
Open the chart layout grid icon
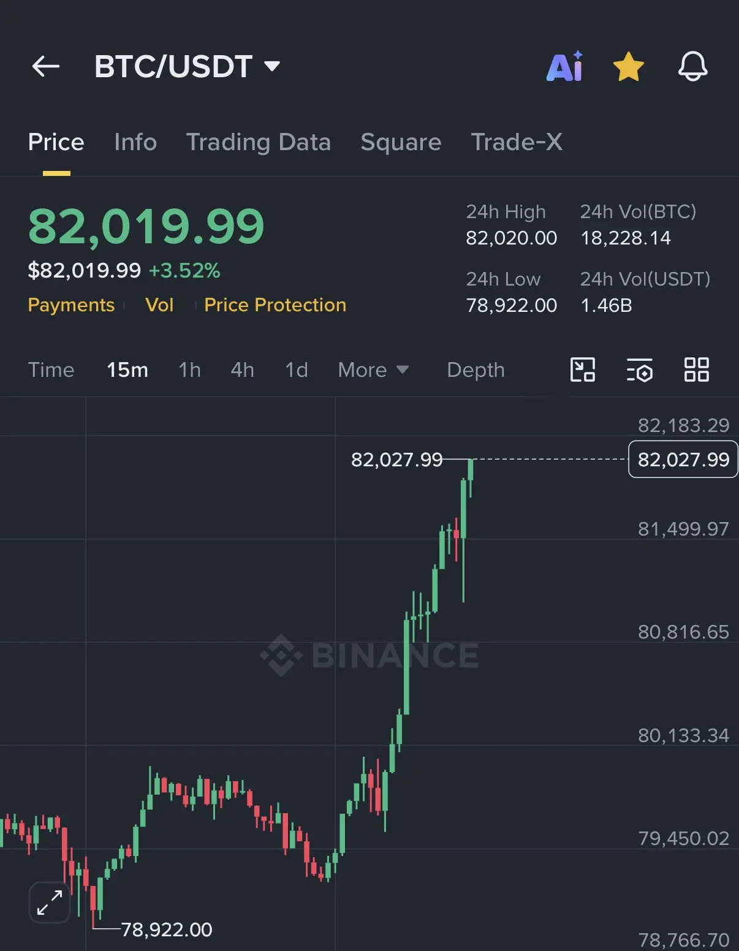pos(697,370)
